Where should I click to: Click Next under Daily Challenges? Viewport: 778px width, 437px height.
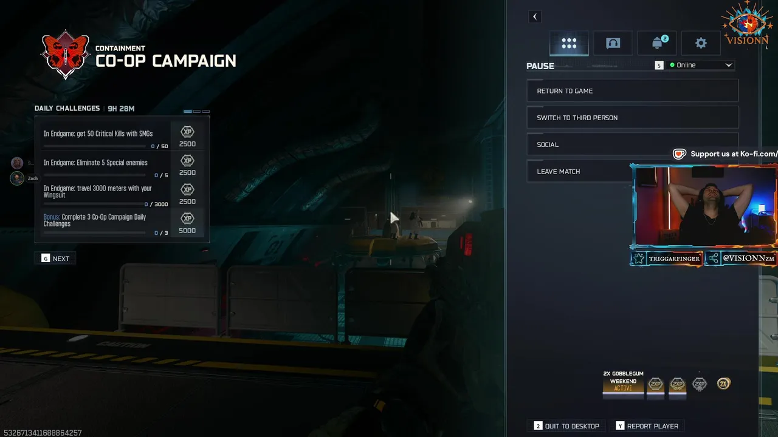click(55, 259)
